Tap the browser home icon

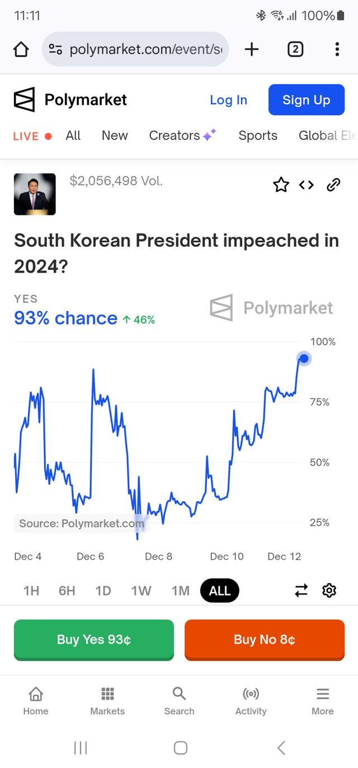coord(21,49)
